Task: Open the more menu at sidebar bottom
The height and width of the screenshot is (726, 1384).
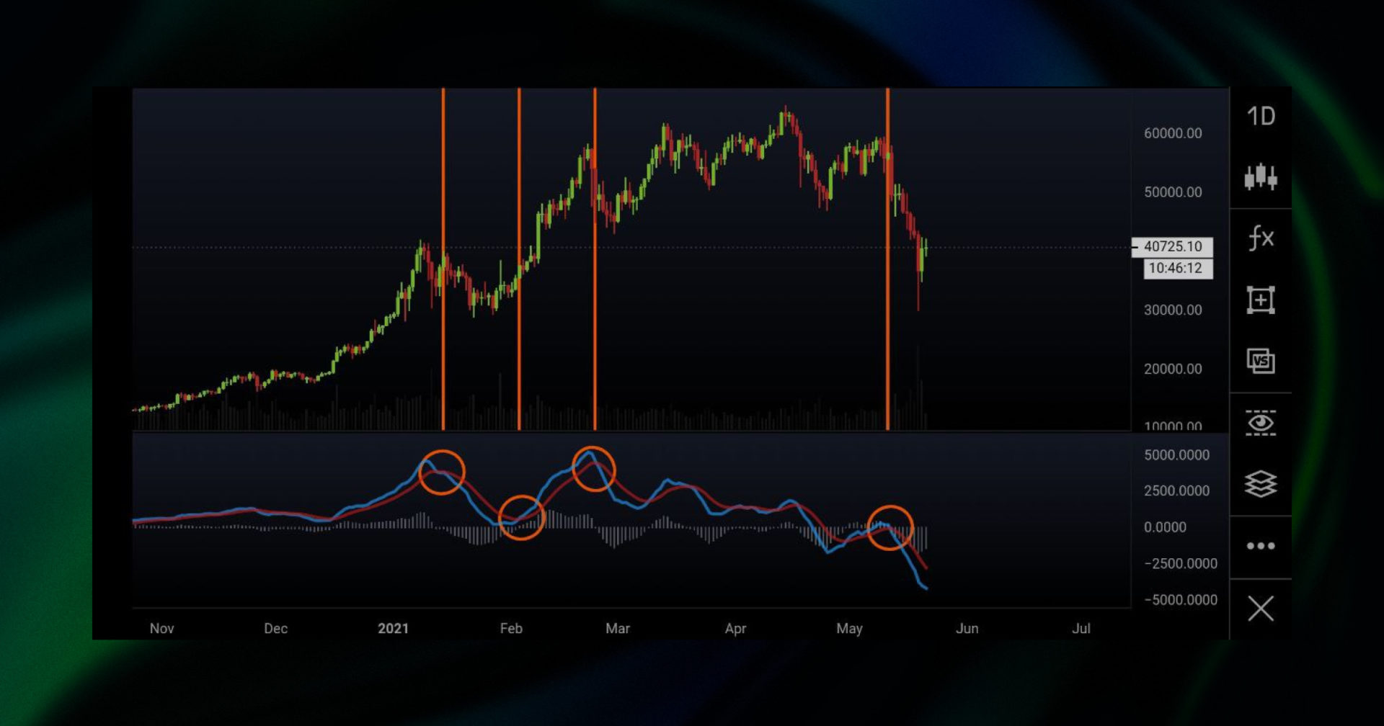Action: tap(1260, 545)
